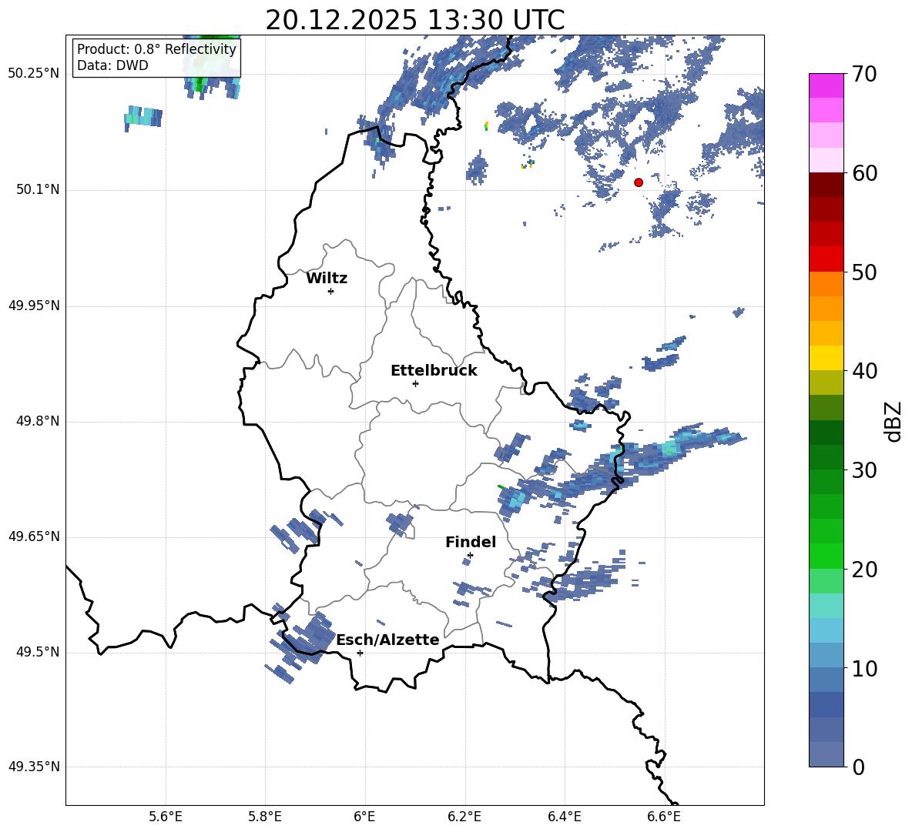Click the dBZ colorbar axis label
Viewport: 912px width, 832px height.
[x=893, y=421]
